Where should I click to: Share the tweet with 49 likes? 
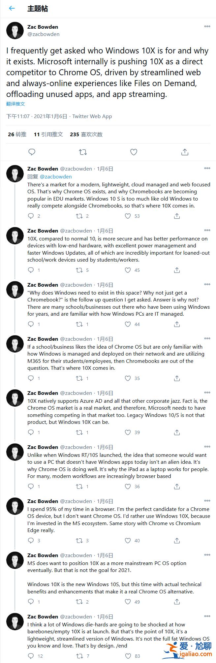tap(177, 602)
